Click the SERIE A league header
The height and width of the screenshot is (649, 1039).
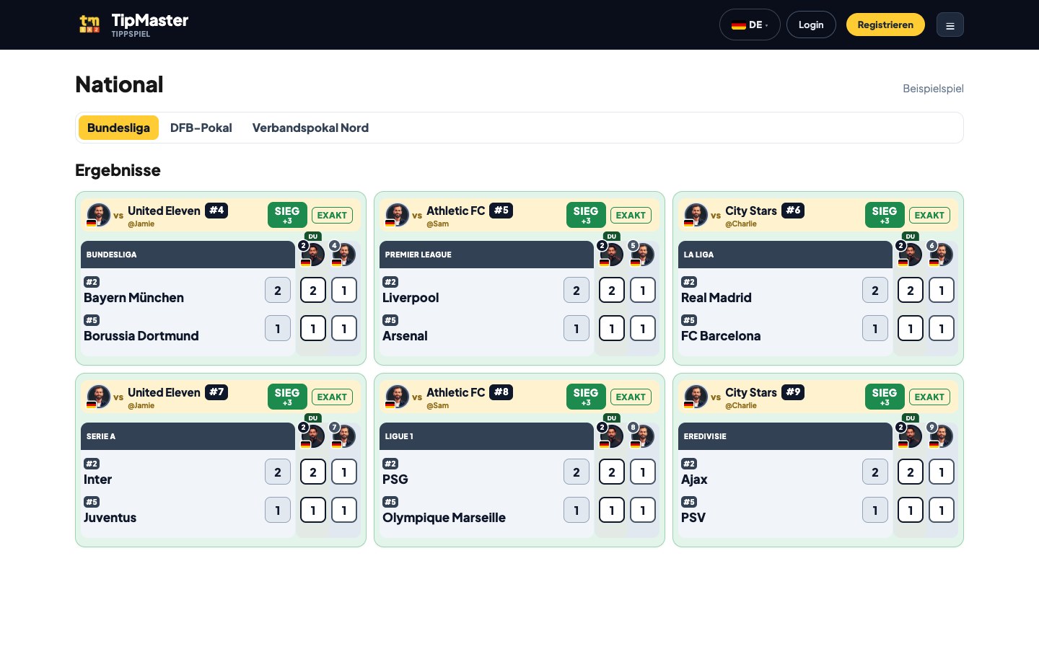188,436
